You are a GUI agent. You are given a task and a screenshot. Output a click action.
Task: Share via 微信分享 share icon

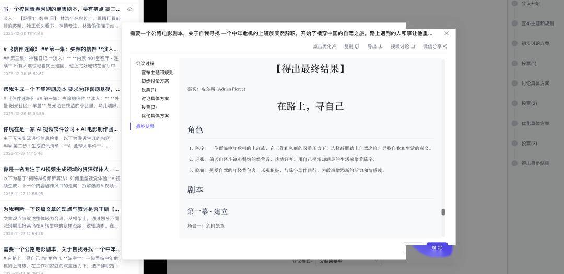coord(445,46)
